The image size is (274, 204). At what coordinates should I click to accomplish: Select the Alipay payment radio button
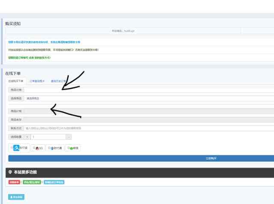(x=12, y=148)
